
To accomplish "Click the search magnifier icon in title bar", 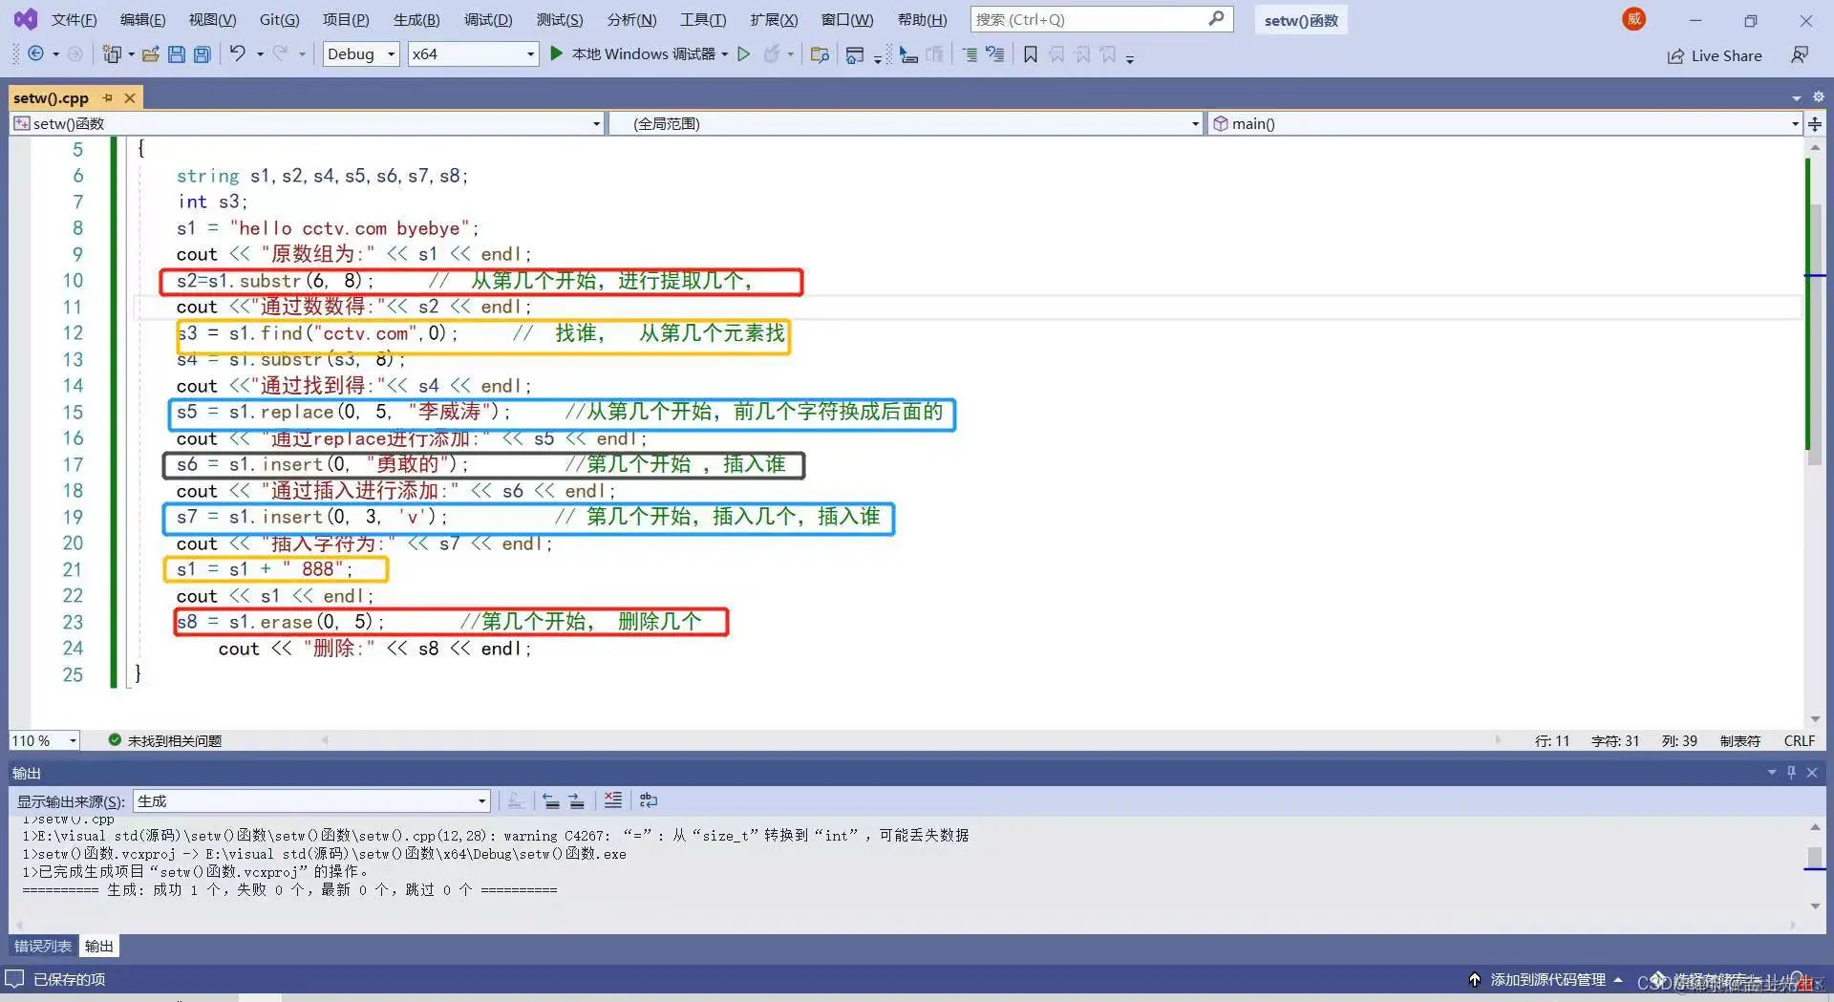I will (1216, 18).
